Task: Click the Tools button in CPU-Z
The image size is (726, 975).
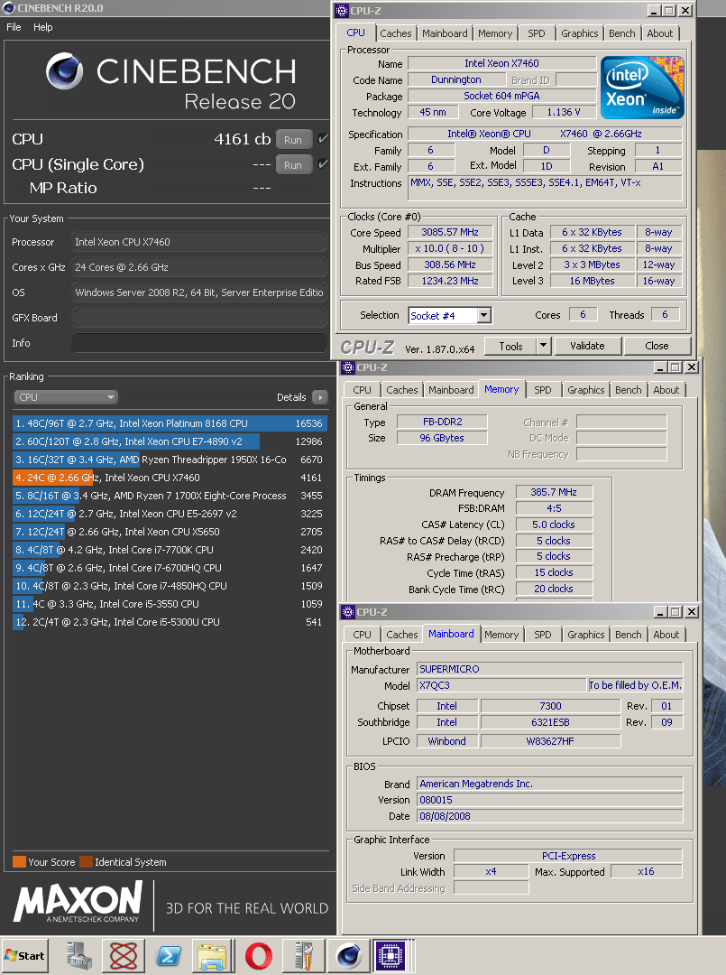Action: click(510, 346)
